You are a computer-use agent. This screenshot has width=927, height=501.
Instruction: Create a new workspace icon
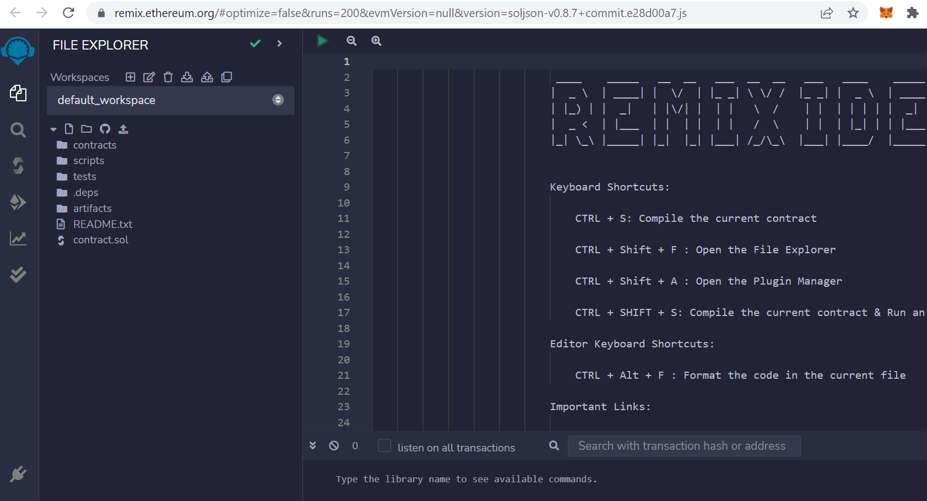click(131, 77)
